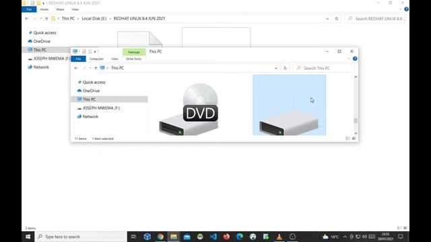Viewport: 431px width, 242px height.
Task: Select OneDrive in This PC window sidebar
Action: [91, 91]
